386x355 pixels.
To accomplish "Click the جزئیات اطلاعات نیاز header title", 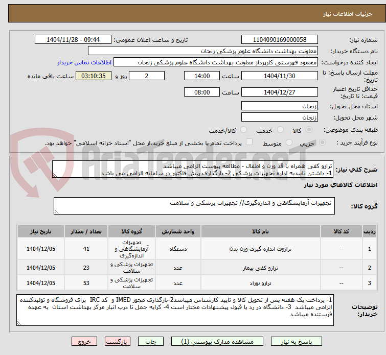I will [348, 14].
